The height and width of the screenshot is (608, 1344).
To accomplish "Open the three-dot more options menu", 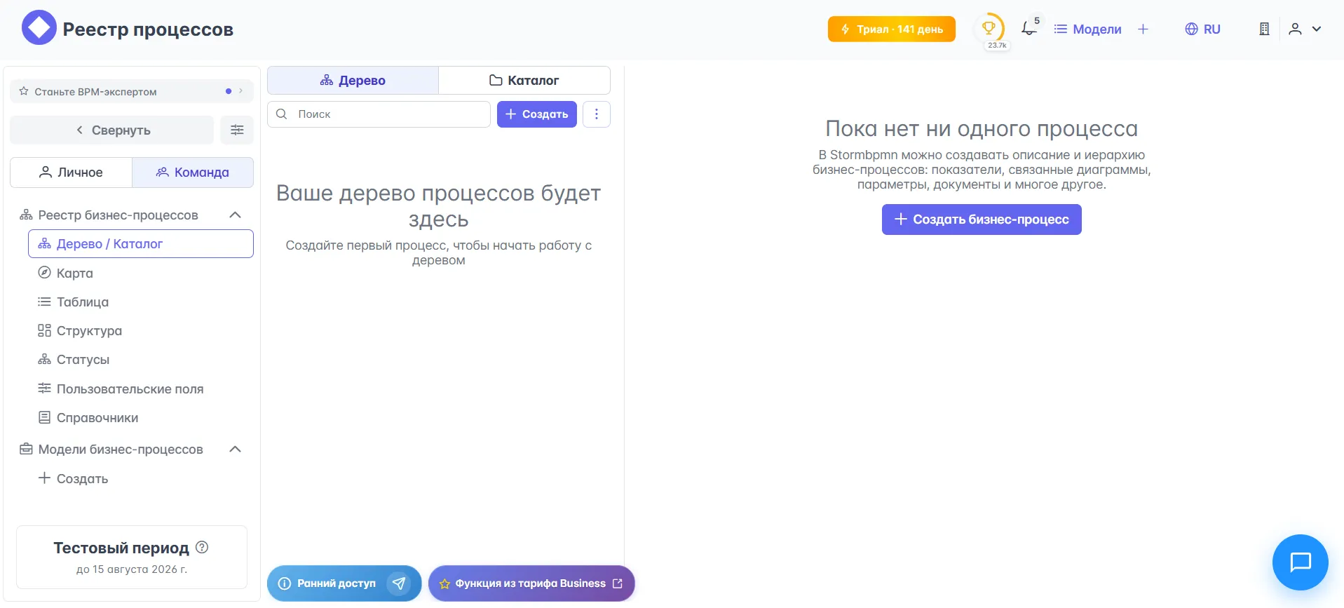I will [597, 114].
